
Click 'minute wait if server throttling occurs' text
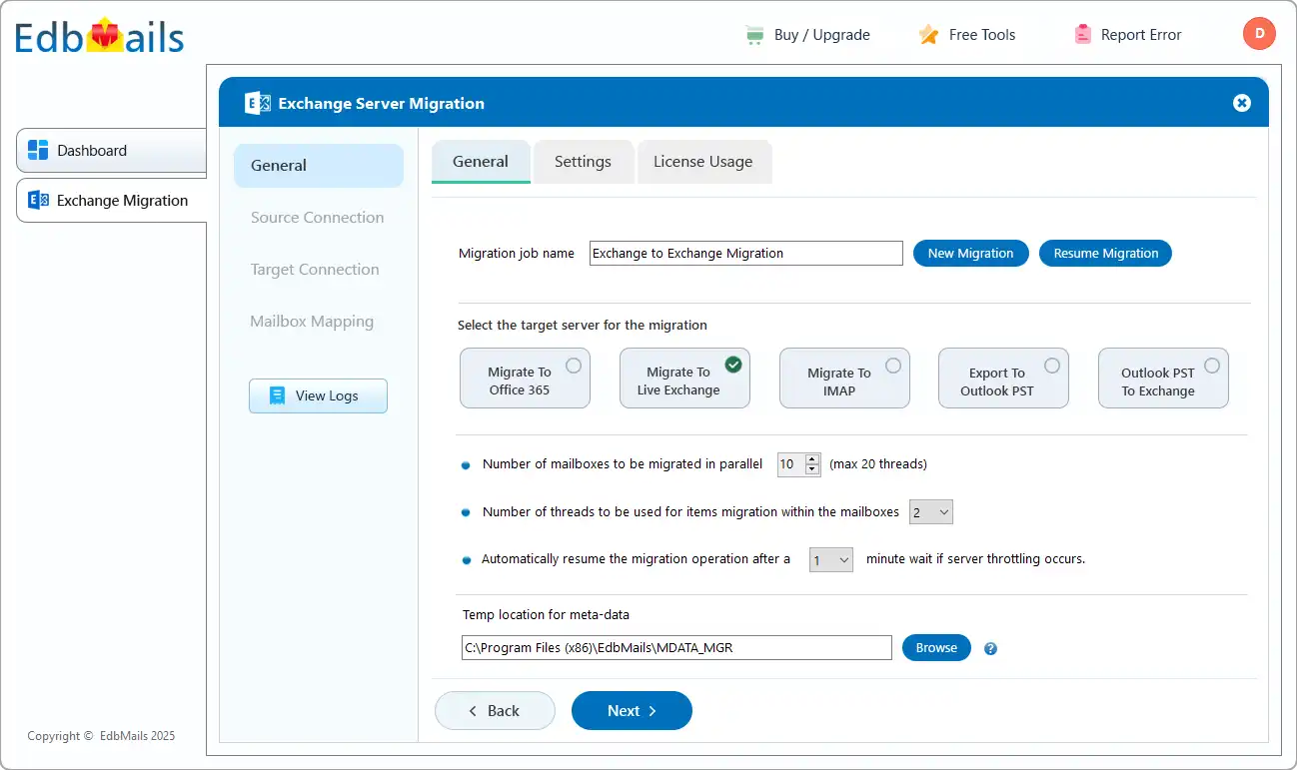pos(975,558)
